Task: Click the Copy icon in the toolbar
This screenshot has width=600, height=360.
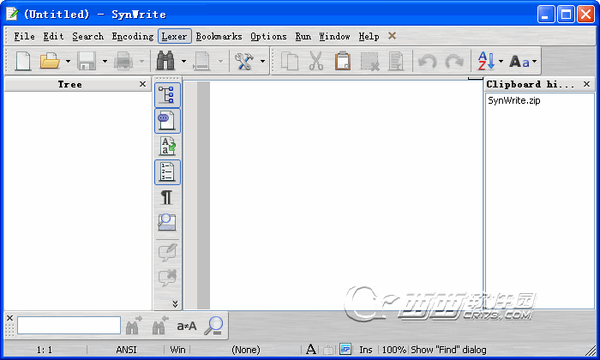Action: [290, 61]
